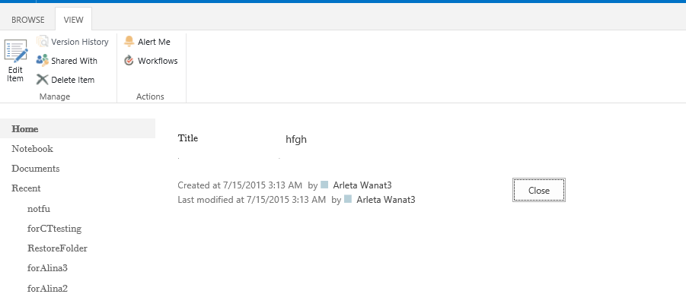Click the Shared With people icon
The width and height of the screenshot is (686, 294).
point(42,60)
